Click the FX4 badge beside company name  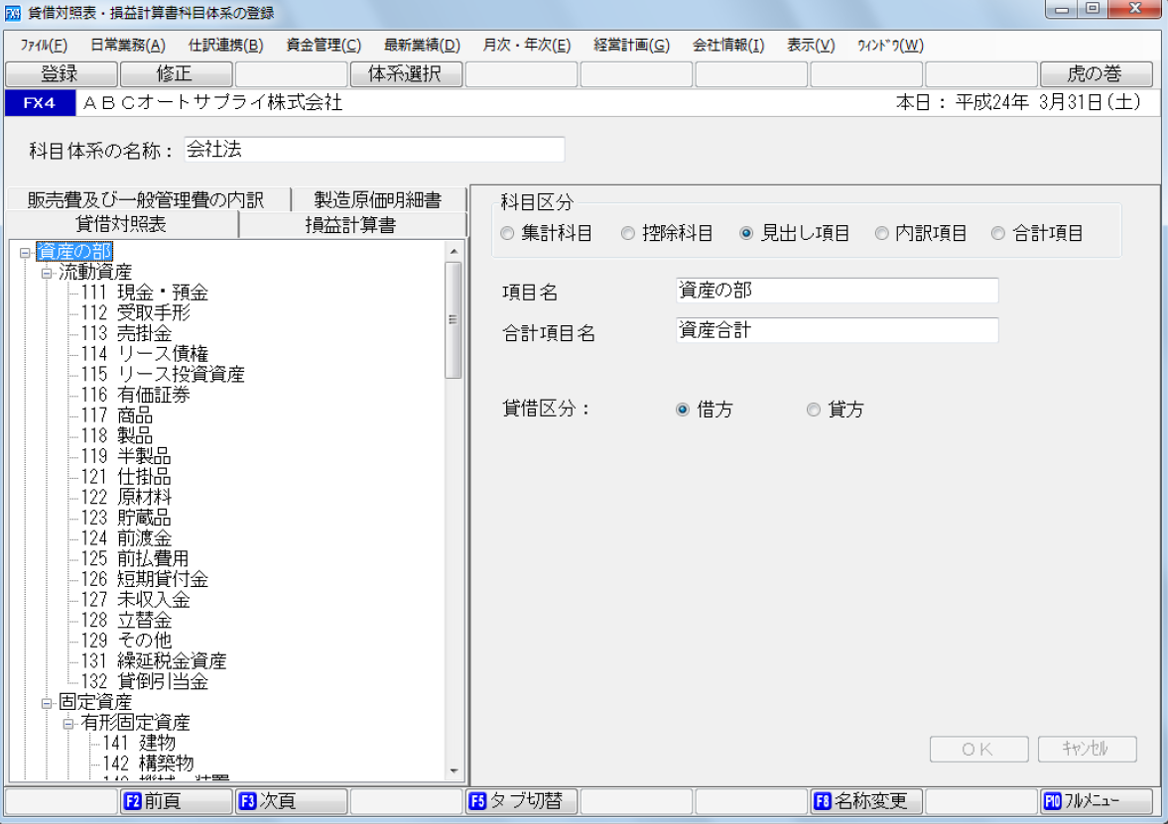pyautogui.click(x=39, y=102)
